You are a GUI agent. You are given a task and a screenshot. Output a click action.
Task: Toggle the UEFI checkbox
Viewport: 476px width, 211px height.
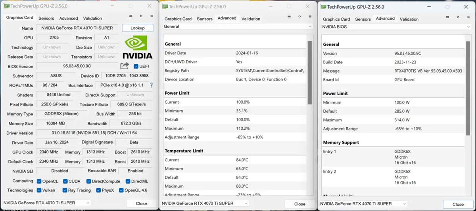(136, 66)
